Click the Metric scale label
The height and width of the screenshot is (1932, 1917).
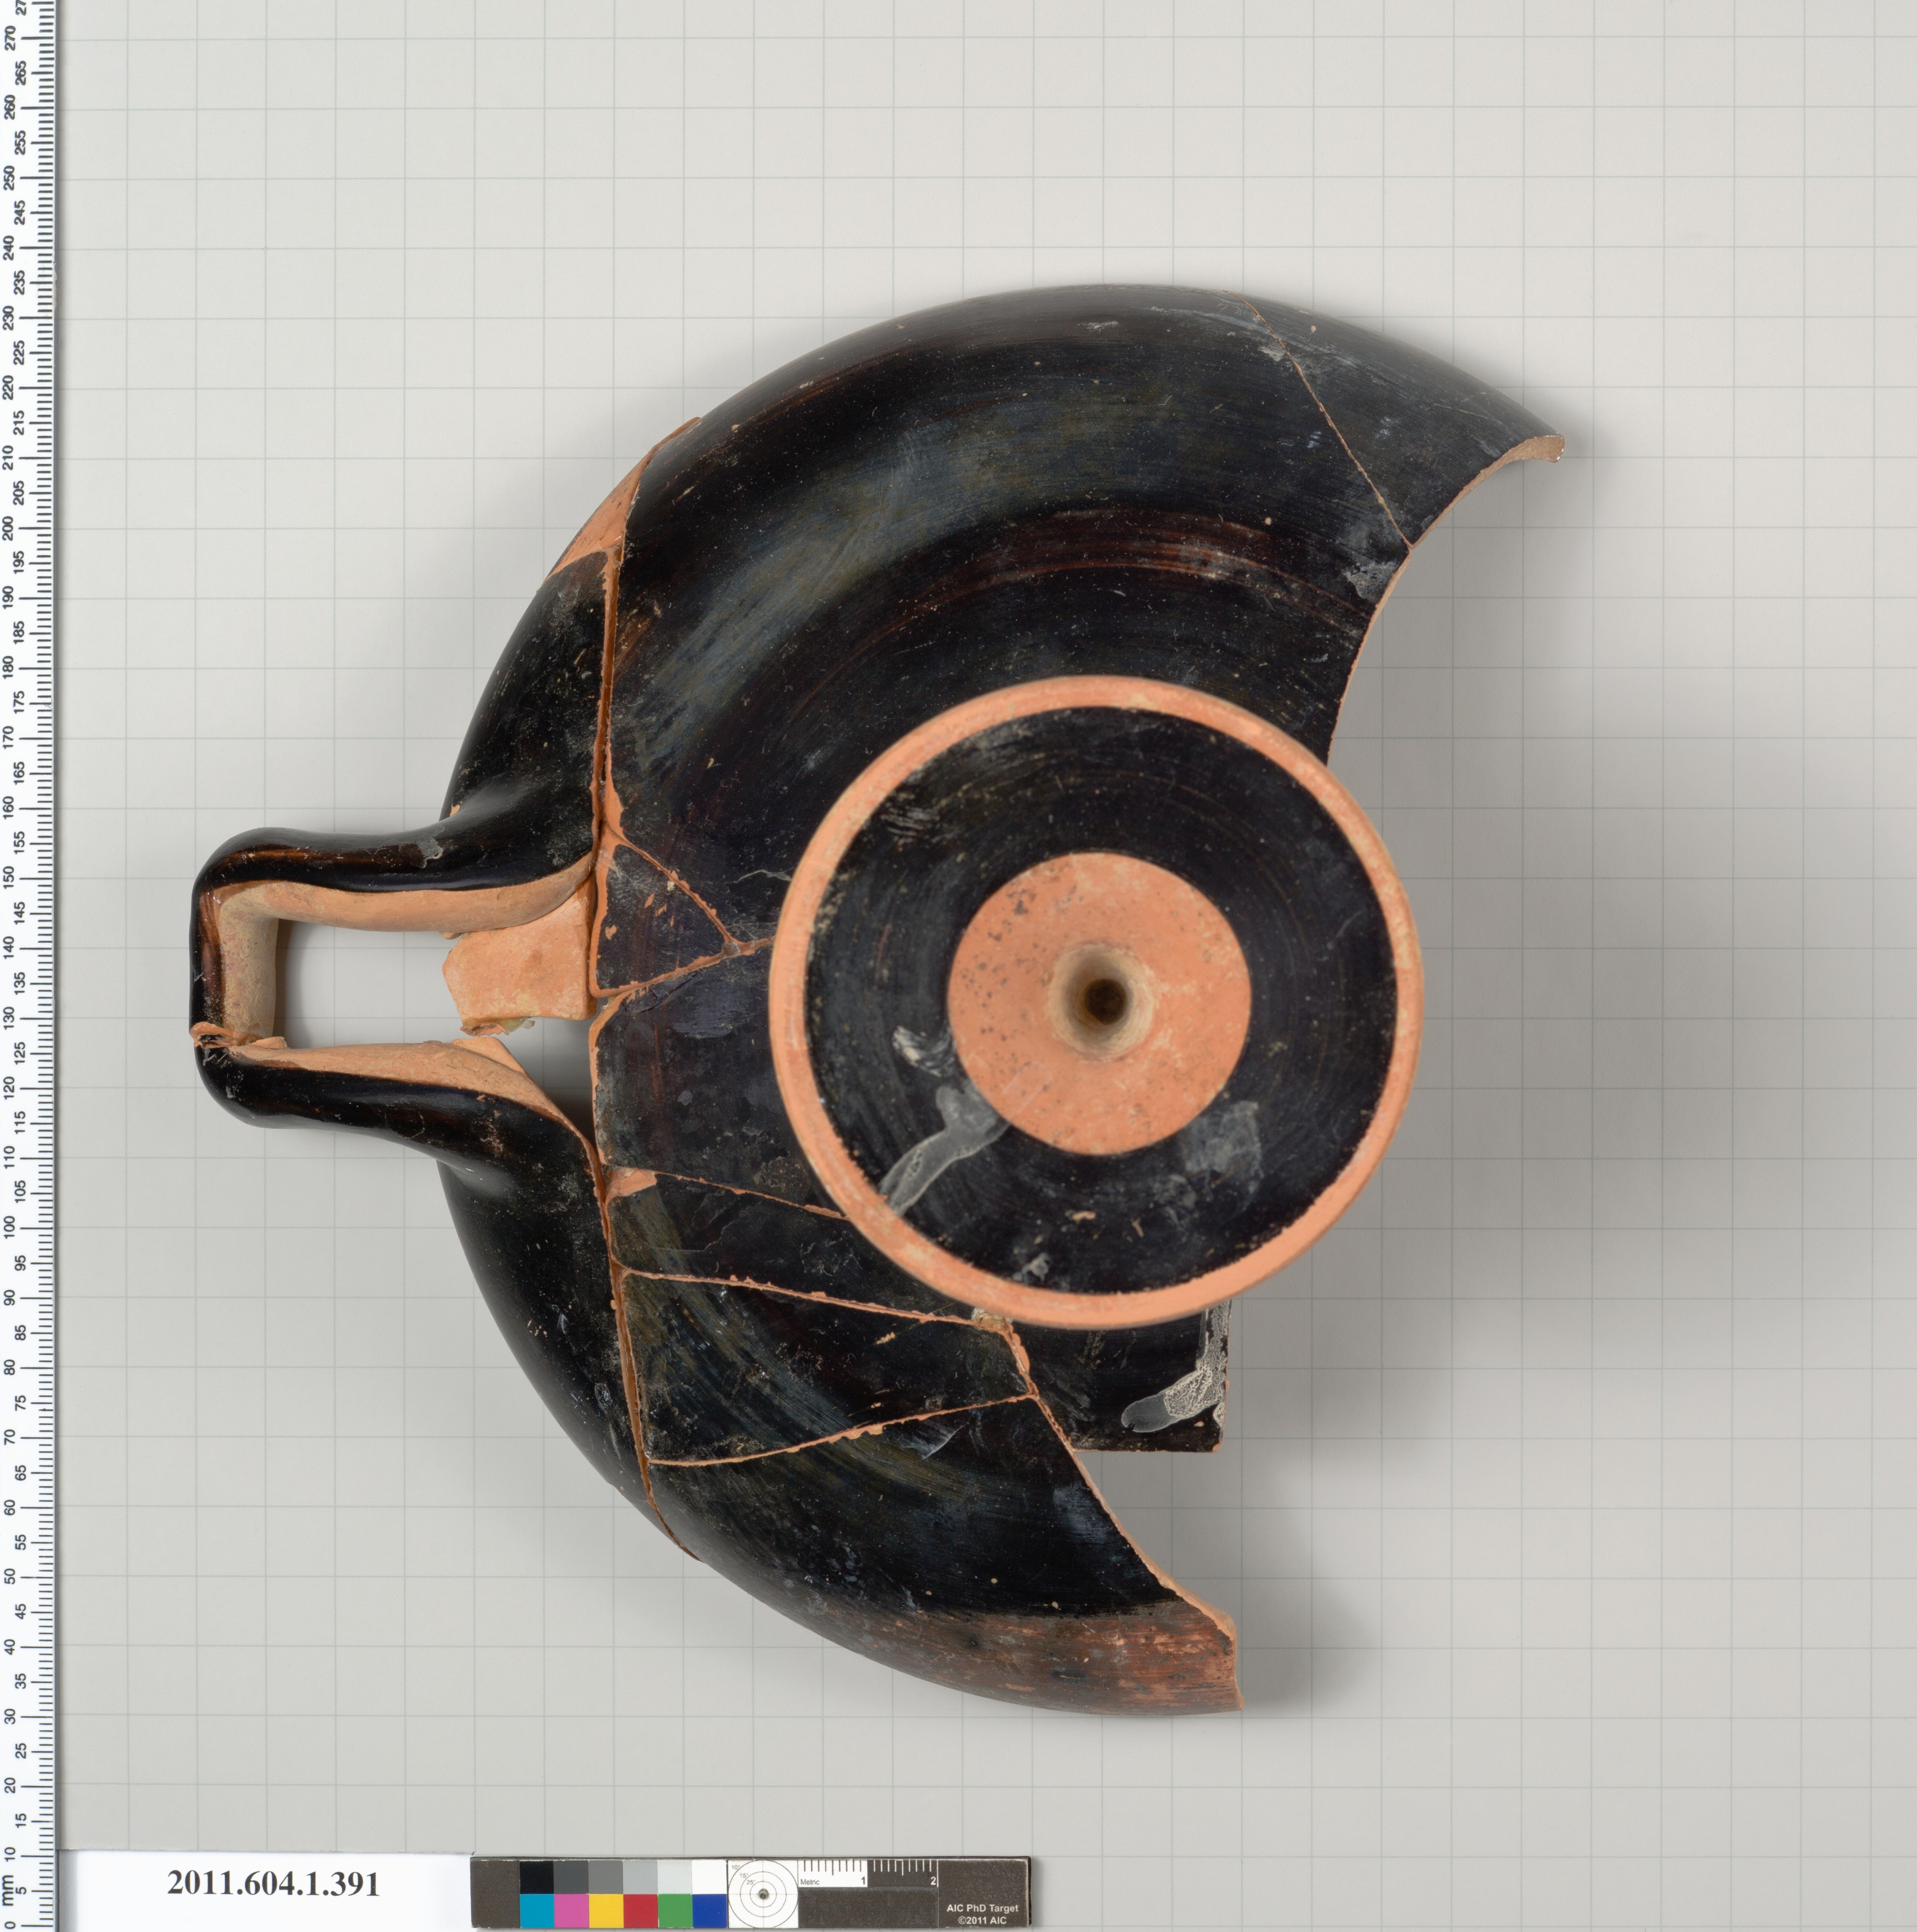point(809,1882)
